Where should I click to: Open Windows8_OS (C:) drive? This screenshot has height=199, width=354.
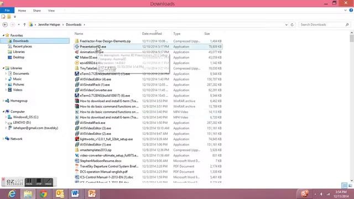coord(25,117)
